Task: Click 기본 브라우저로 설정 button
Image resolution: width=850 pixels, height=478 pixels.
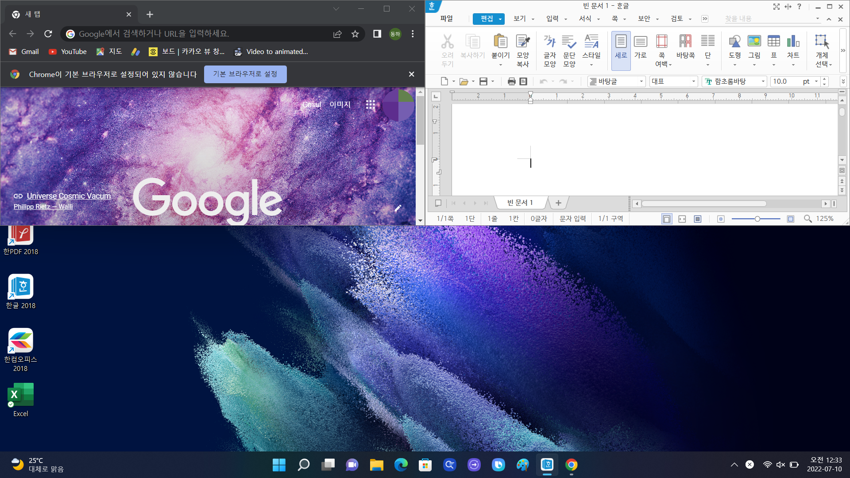Action: point(245,74)
